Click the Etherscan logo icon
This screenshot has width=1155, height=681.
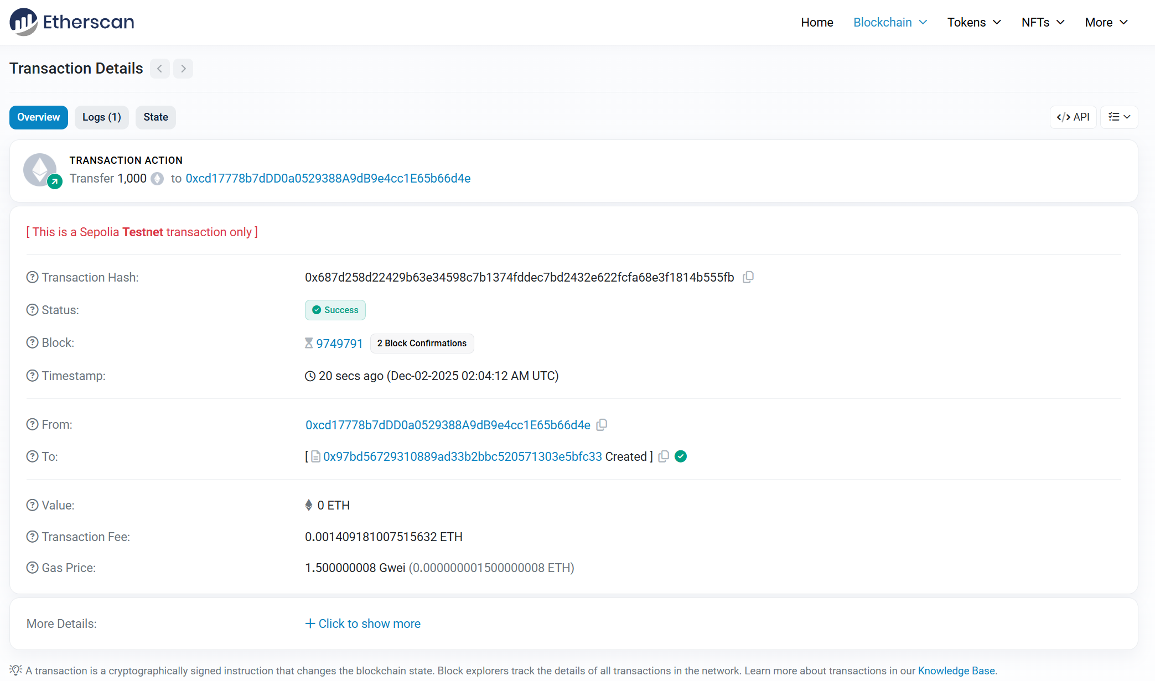click(x=24, y=22)
